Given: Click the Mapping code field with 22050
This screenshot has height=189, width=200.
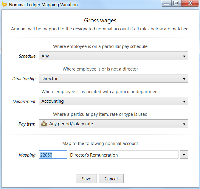Looking at the screenshot, I should (53, 154).
